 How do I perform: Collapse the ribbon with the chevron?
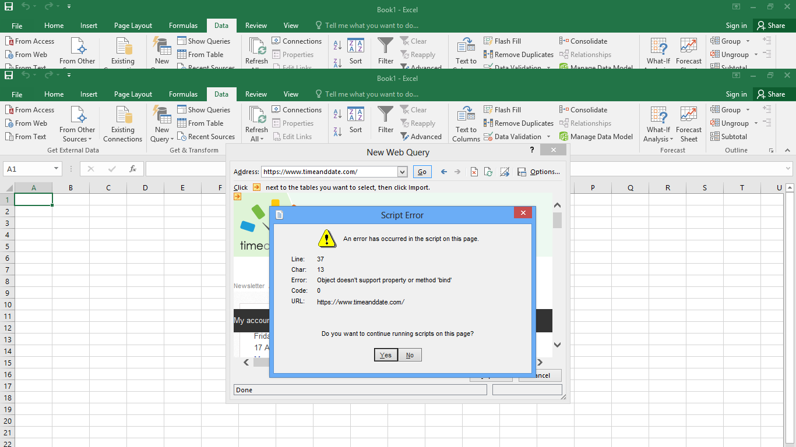(787, 150)
